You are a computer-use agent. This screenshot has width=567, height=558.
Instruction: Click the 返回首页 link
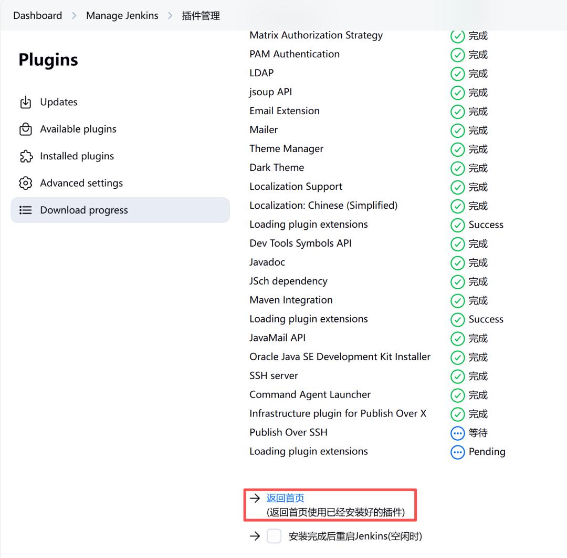[285, 498]
